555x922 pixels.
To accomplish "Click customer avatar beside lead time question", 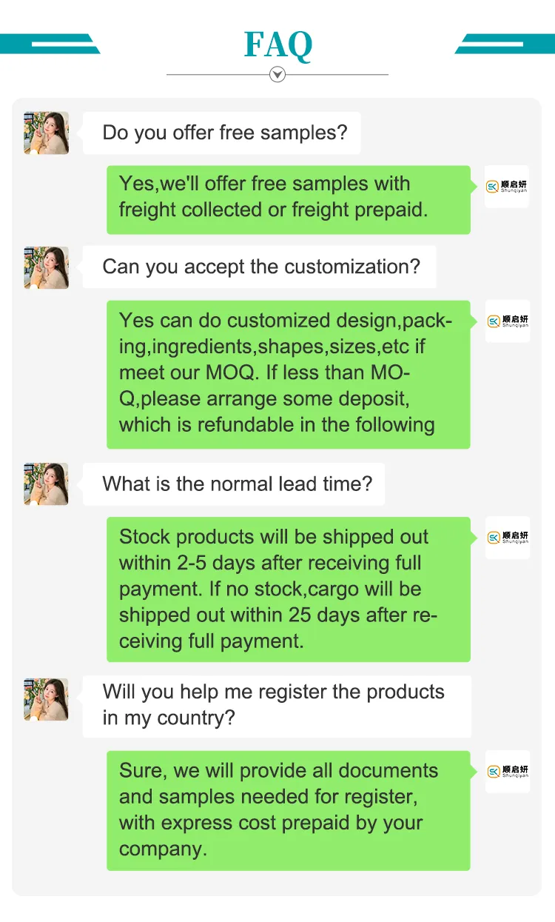I will [x=46, y=484].
